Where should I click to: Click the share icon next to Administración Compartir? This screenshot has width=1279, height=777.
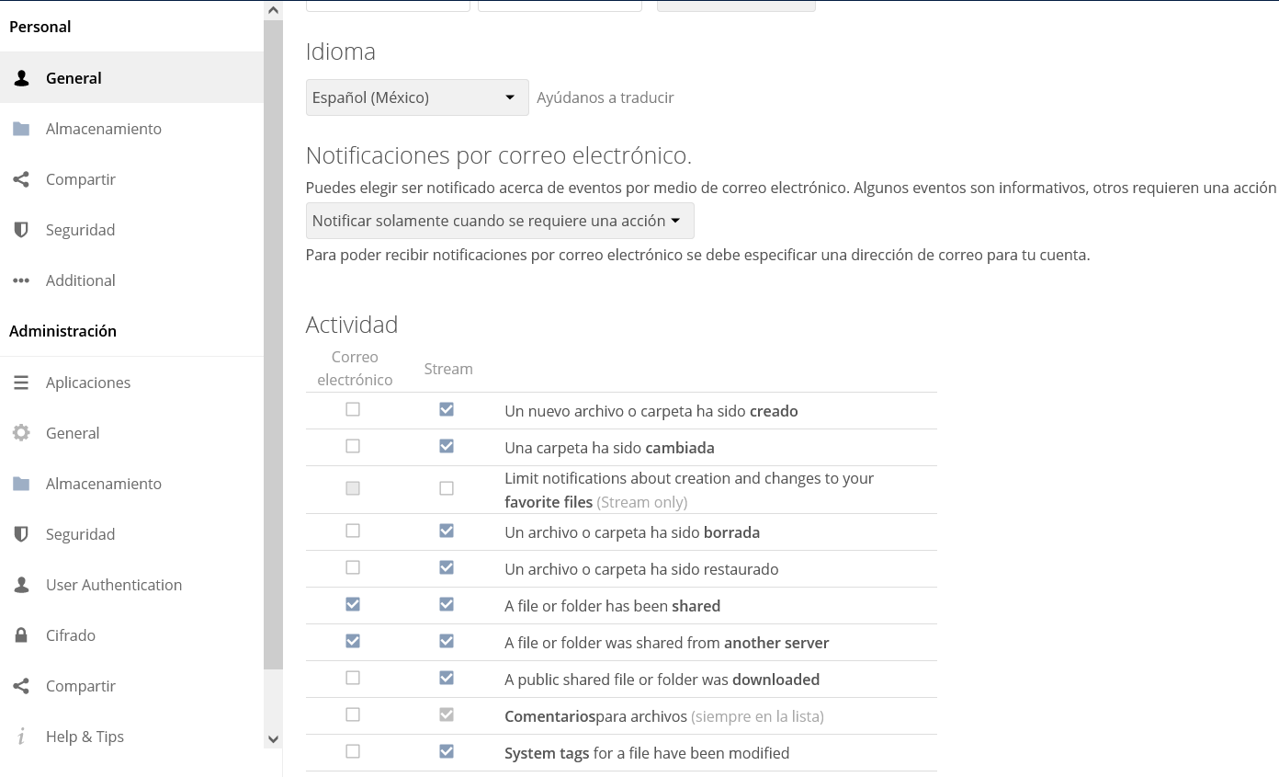click(21, 686)
